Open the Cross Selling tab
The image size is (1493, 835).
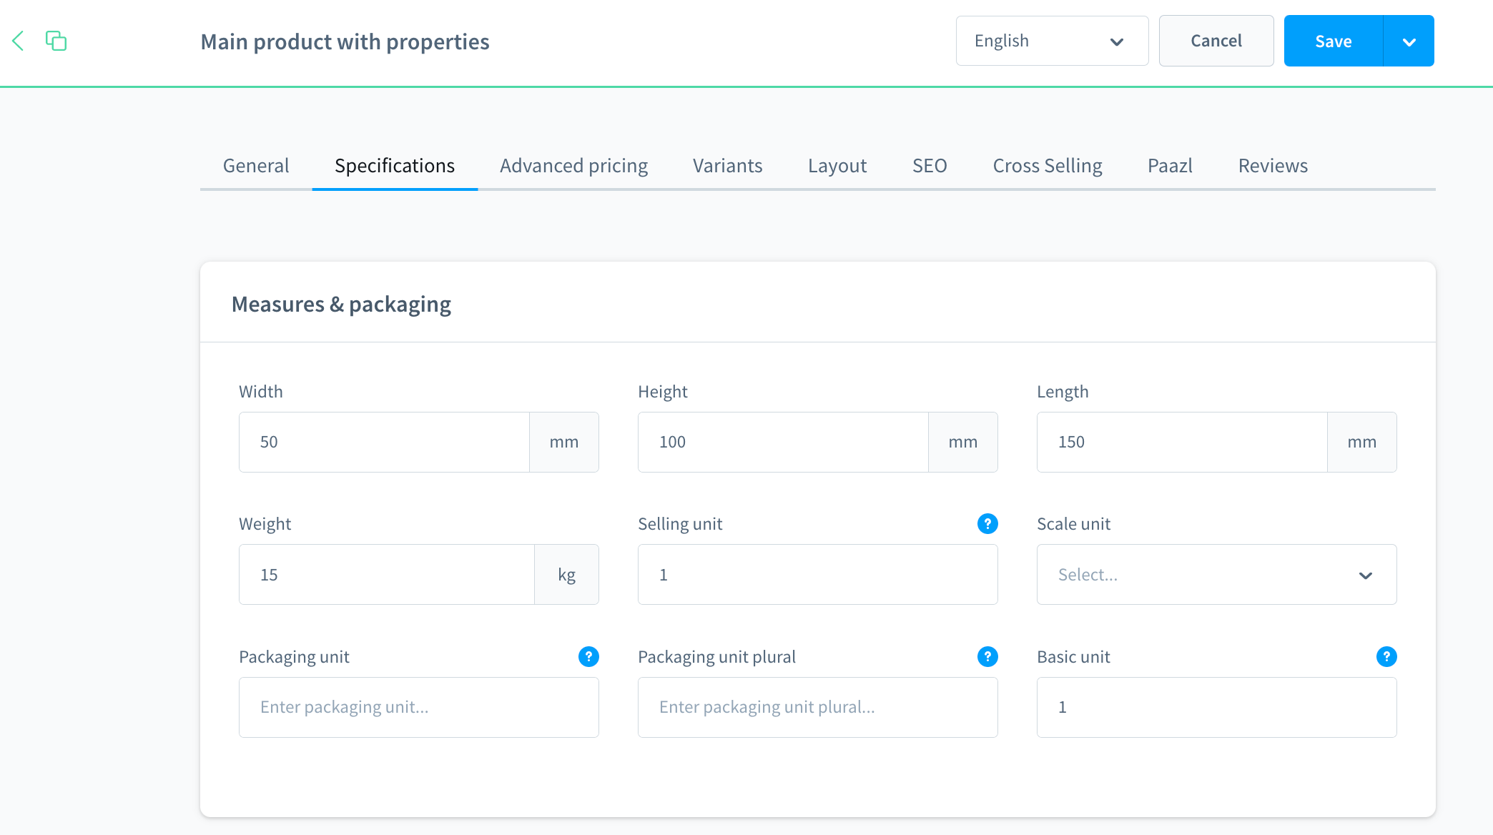click(x=1048, y=166)
